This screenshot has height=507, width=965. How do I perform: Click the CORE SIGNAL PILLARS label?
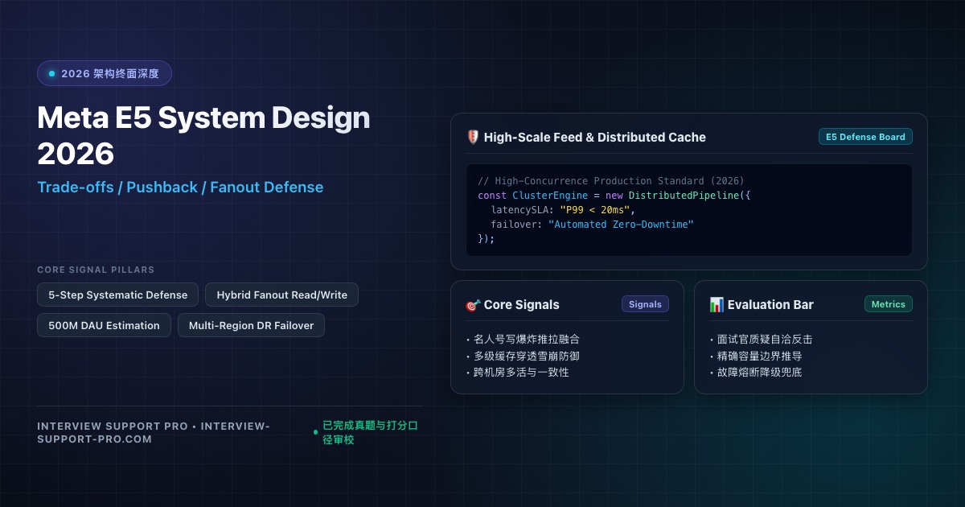coord(96,270)
